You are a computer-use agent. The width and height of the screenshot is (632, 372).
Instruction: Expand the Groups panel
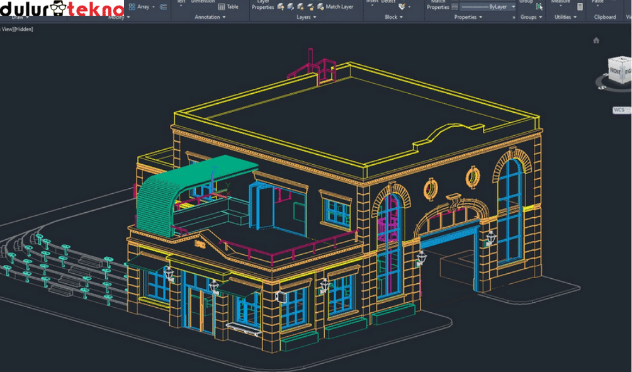[531, 17]
